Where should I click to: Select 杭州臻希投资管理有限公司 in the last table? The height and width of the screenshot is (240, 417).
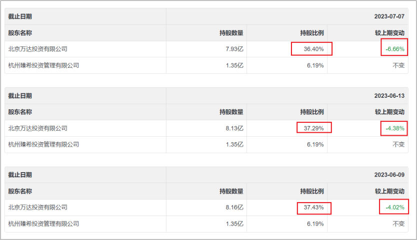point(43,224)
